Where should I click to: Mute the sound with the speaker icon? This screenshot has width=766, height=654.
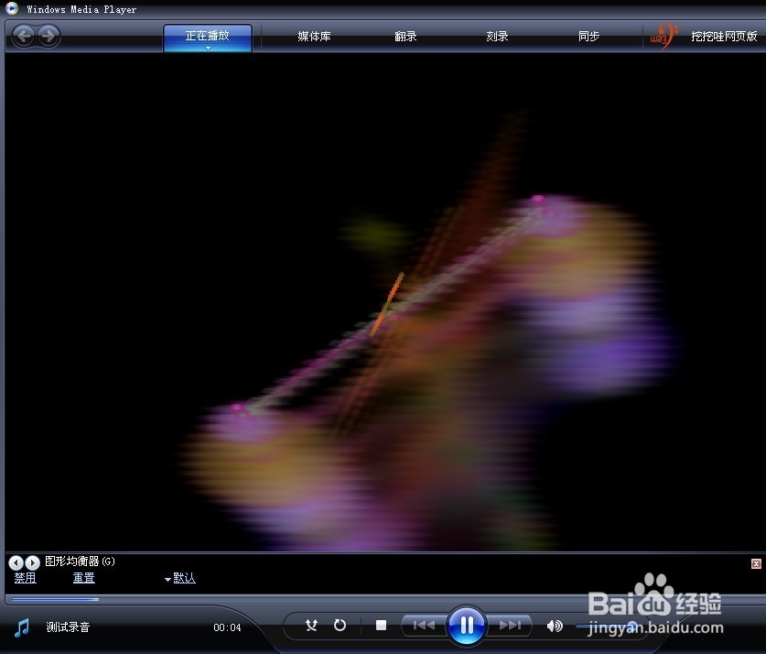tap(555, 626)
